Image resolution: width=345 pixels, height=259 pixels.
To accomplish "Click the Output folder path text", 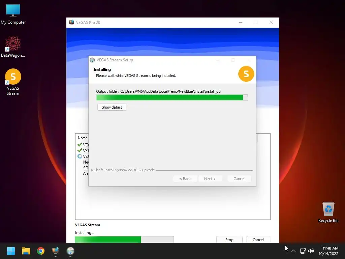I will click(x=159, y=91).
